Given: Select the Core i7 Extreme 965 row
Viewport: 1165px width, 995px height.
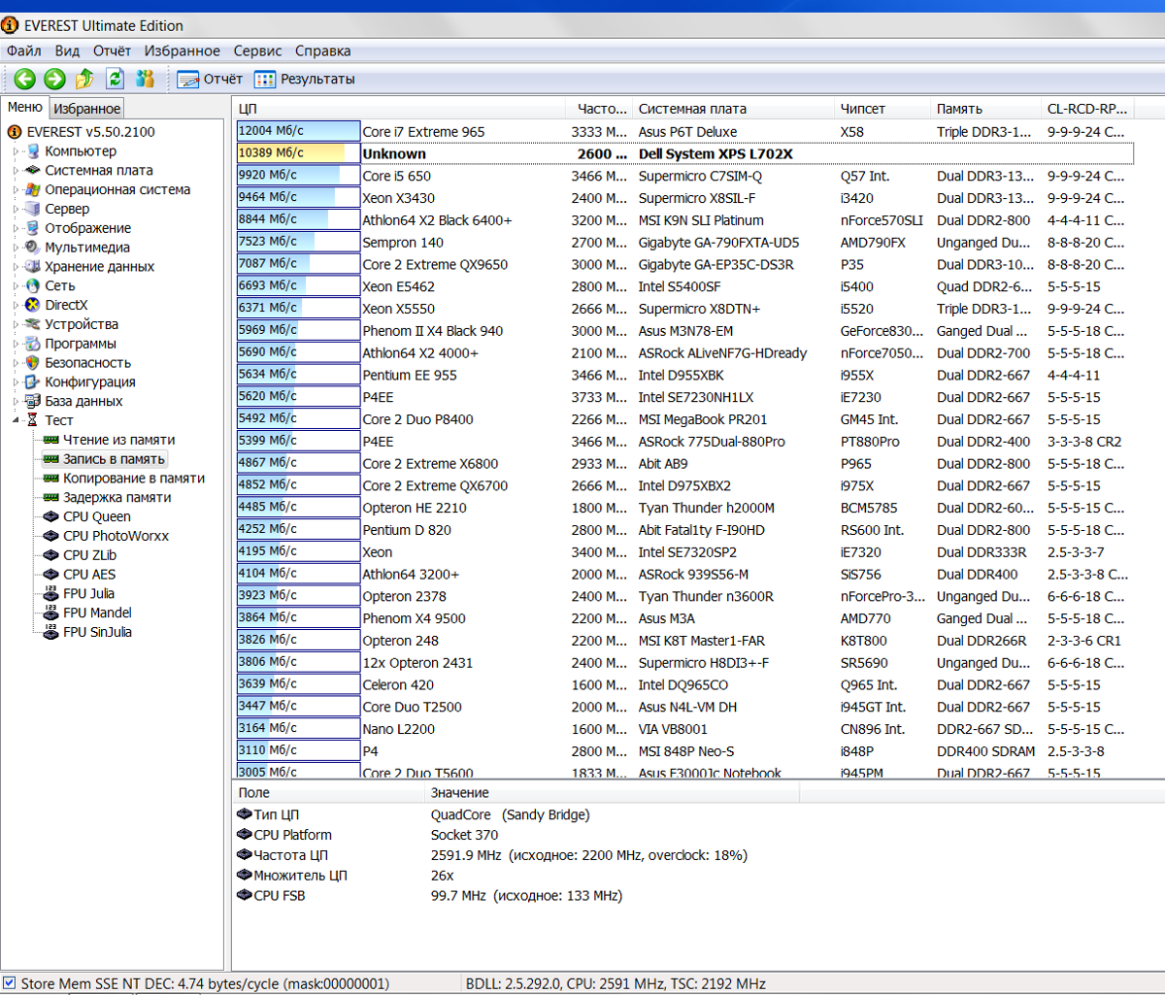Looking at the screenshot, I should click(684, 132).
